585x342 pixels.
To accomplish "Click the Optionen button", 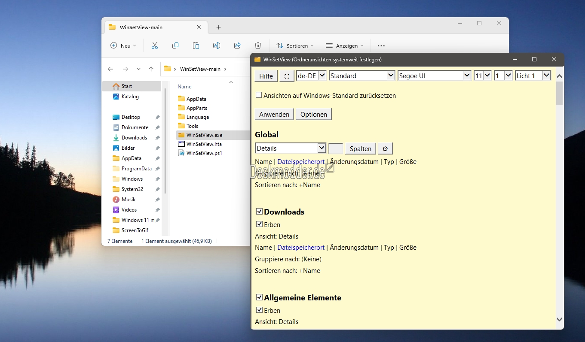I will 314,114.
